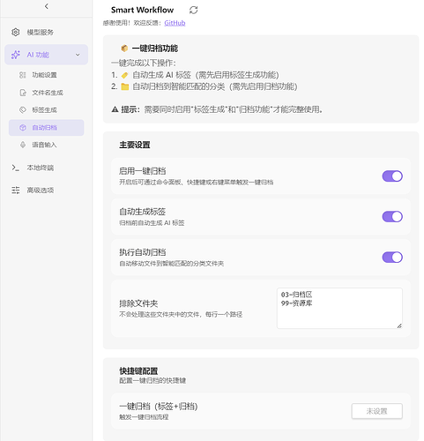This screenshot has height=441, width=424.
Task: Click the 一键归档功能 heading
Action: [155, 49]
